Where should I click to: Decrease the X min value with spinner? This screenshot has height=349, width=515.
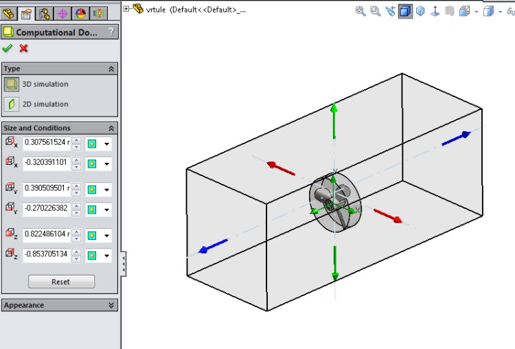(76, 167)
